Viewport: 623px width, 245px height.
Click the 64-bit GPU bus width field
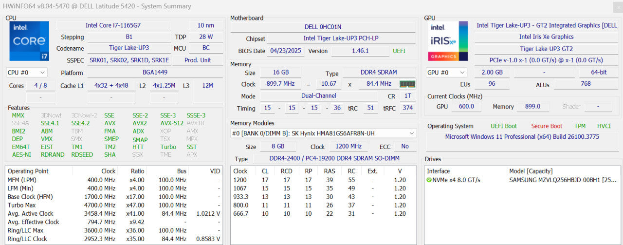pyautogui.click(x=599, y=72)
